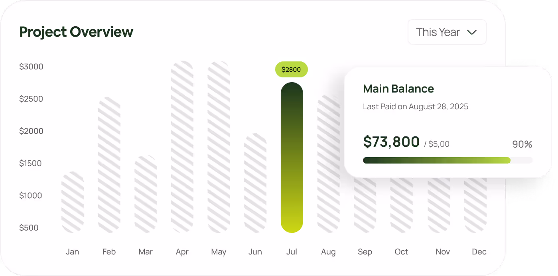Select the January bar
Viewport: 558px width, 276px height.
(x=73, y=199)
